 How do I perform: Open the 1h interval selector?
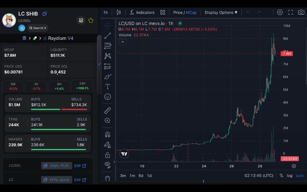coord(106,13)
